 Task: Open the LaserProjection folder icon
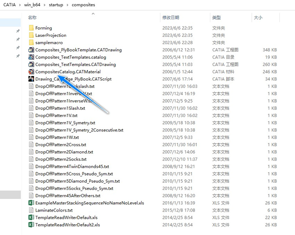(x=31, y=36)
